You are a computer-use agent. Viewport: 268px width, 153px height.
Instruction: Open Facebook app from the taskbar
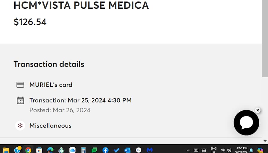[105, 150]
